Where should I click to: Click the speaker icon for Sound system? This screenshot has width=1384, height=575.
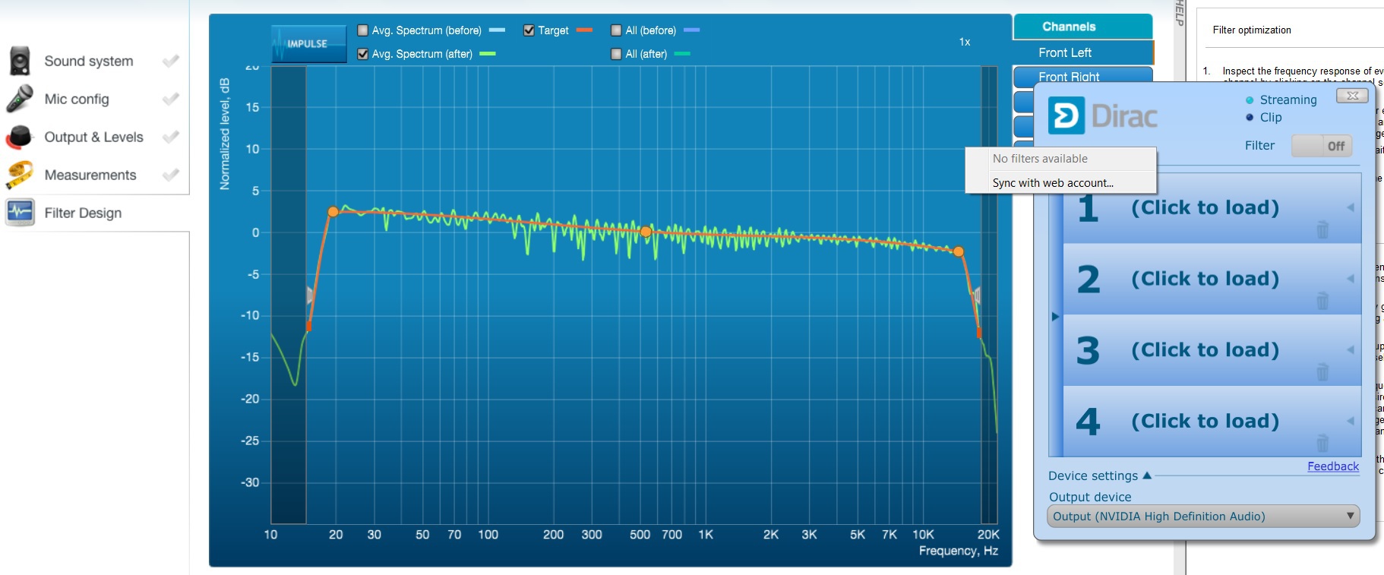(x=20, y=61)
